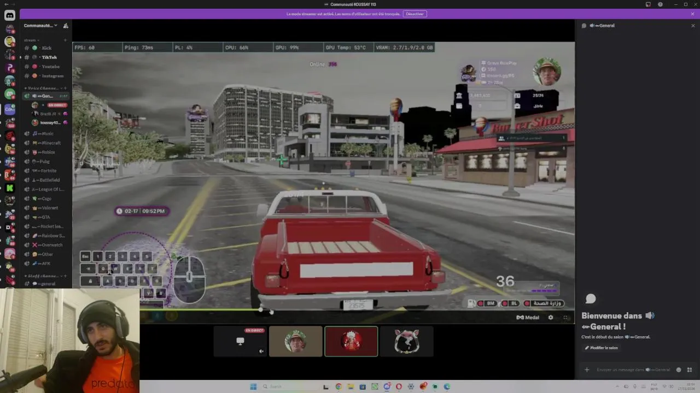Open Windows Start menu
The height and width of the screenshot is (393, 700).
pyautogui.click(x=253, y=386)
